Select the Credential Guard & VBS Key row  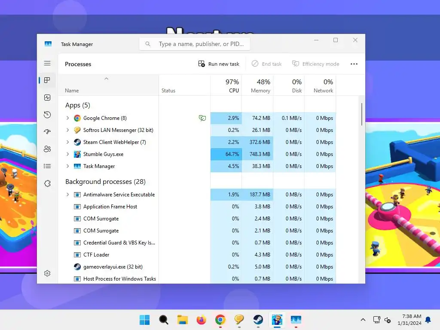point(197,243)
